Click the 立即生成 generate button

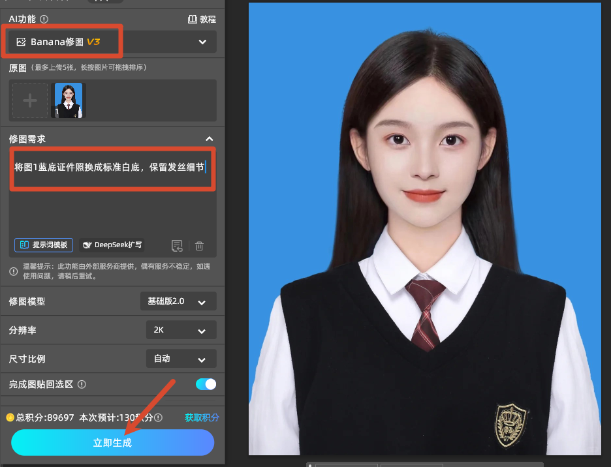[x=112, y=442]
